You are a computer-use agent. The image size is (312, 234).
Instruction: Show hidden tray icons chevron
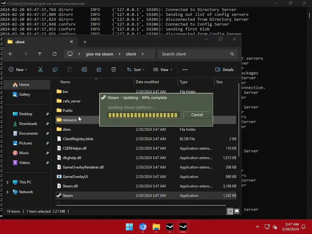257,227
